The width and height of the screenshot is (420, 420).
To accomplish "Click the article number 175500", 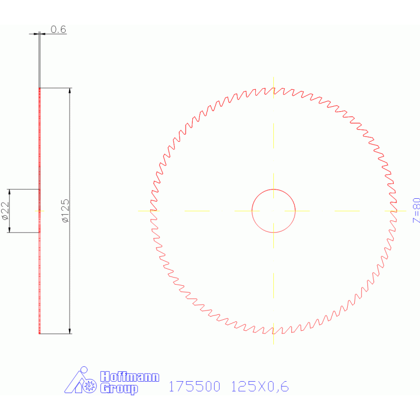I will (x=194, y=387).
